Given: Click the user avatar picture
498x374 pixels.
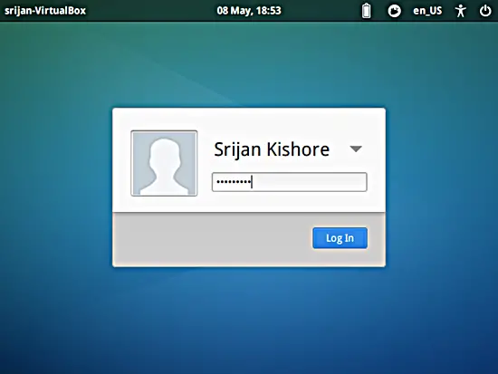Looking at the screenshot, I should coord(164,163).
